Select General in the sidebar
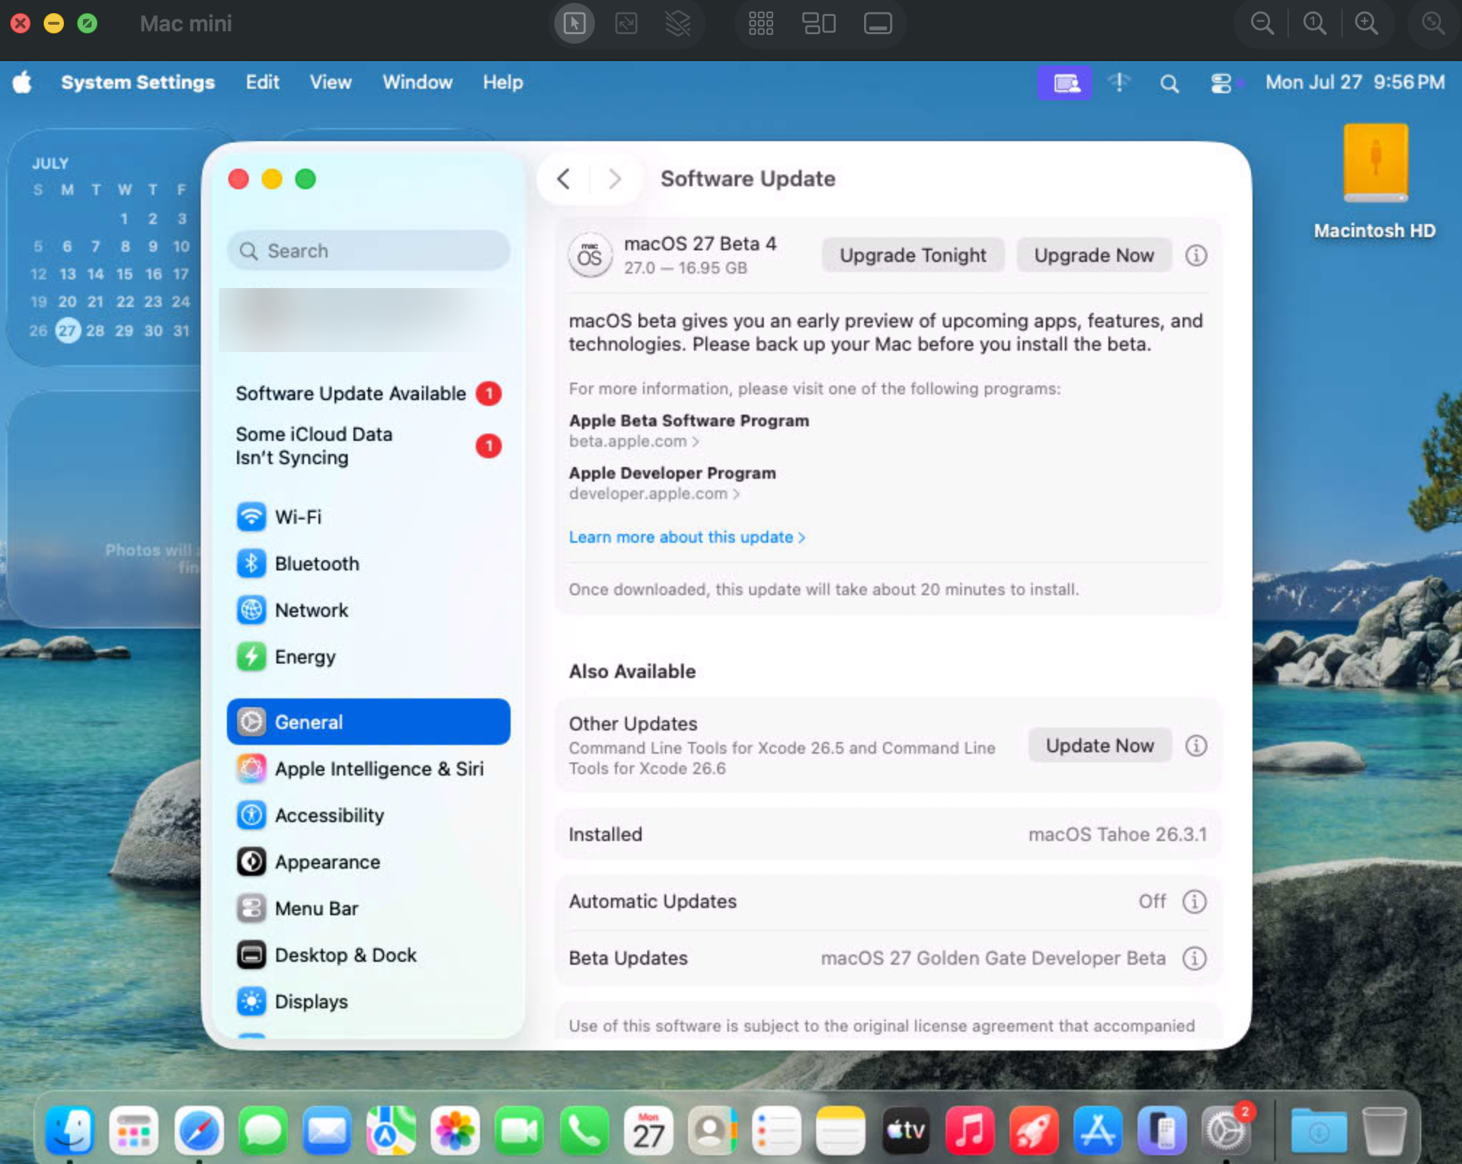The image size is (1462, 1164). [368, 722]
